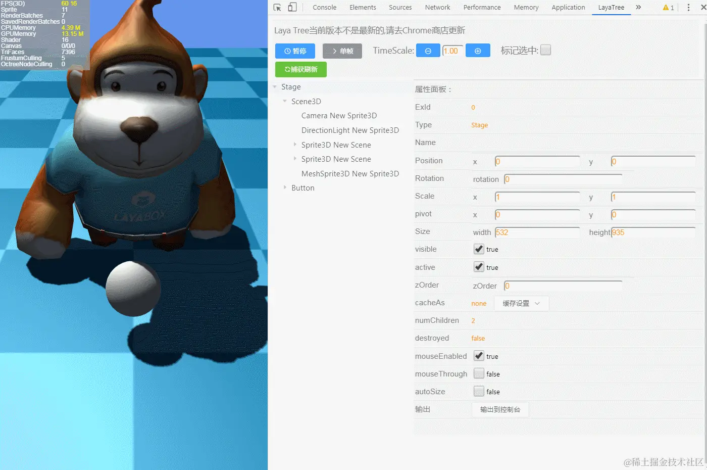The height and width of the screenshot is (470, 707).
Task: Open the cacheAs 缓存设置 dropdown
Action: [521, 303]
